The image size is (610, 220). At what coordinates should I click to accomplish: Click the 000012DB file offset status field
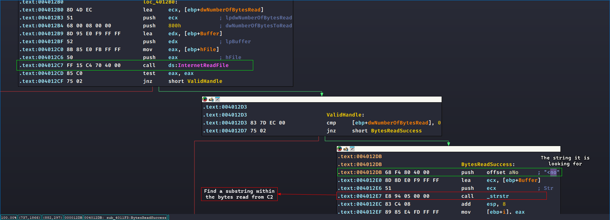[x=73, y=217]
